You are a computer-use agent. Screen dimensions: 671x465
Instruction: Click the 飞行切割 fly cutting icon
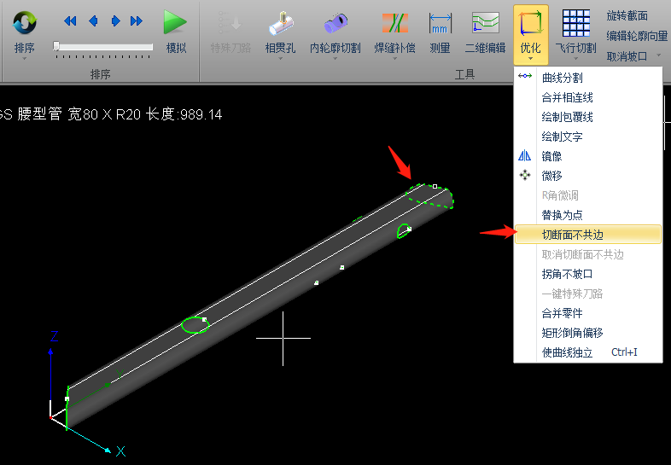(x=576, y=24)
